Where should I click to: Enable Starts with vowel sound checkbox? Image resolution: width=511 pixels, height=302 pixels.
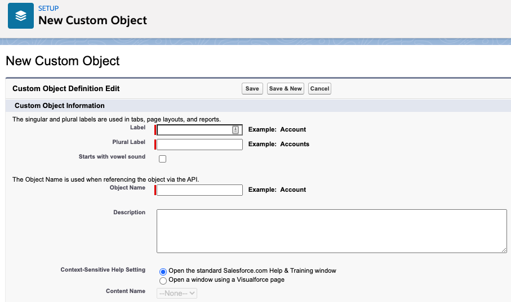tap(163, 159)
